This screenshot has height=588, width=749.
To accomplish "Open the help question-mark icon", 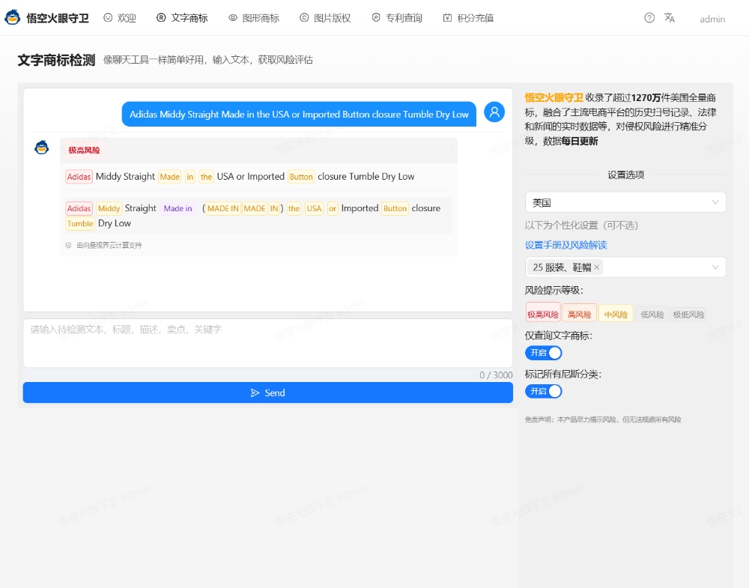I will point(649,18).
